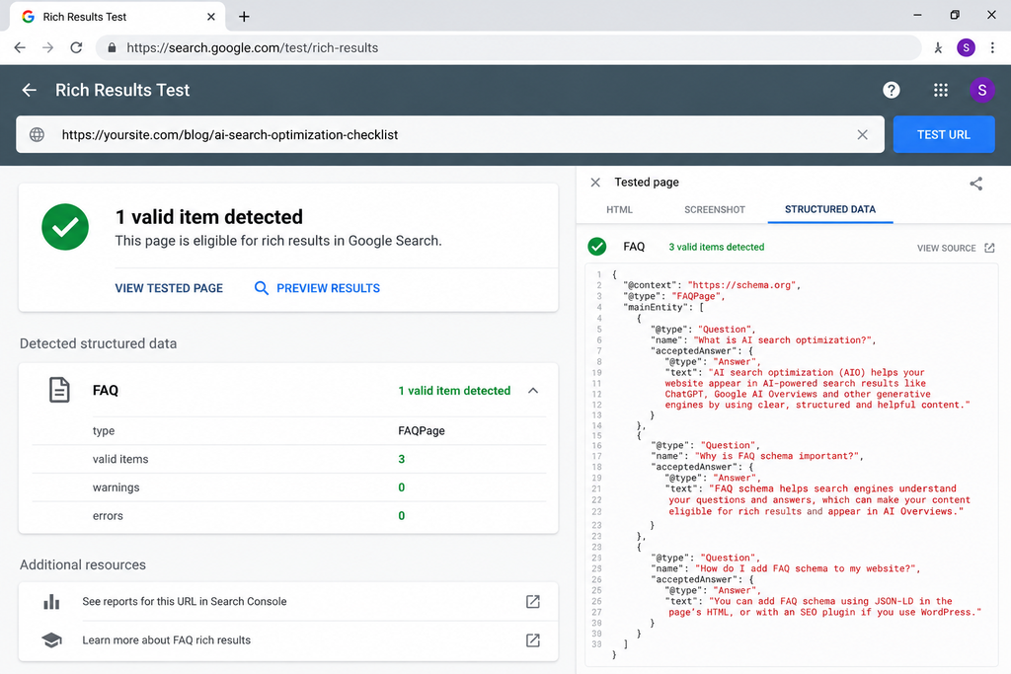Click the Google favicon on the browser tab

[x=28, y=17]
